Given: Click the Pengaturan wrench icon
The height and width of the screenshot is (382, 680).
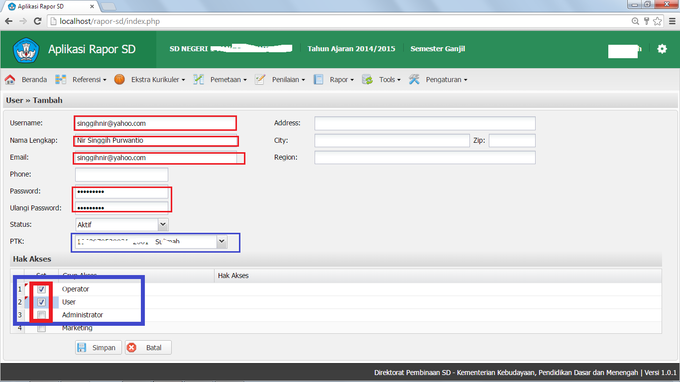Looking at the screenshot, I should coord(414,80).
